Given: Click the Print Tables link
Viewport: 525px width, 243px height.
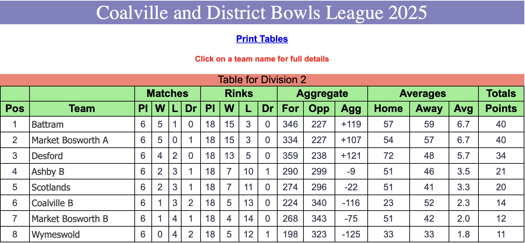Looking at the screenshot, I should (262, 39).
